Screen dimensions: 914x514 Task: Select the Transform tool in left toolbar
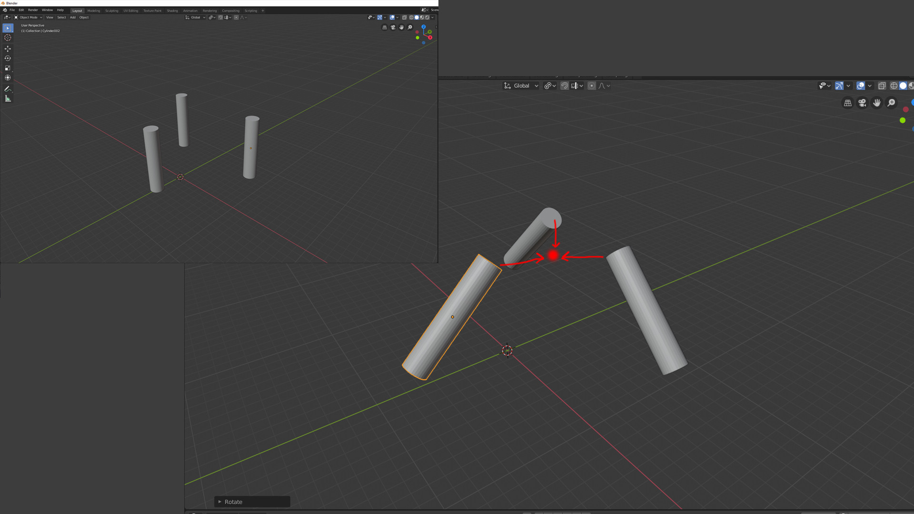[8, 78]
